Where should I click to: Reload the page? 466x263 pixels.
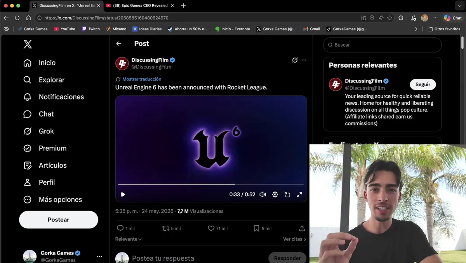[17, 18]
